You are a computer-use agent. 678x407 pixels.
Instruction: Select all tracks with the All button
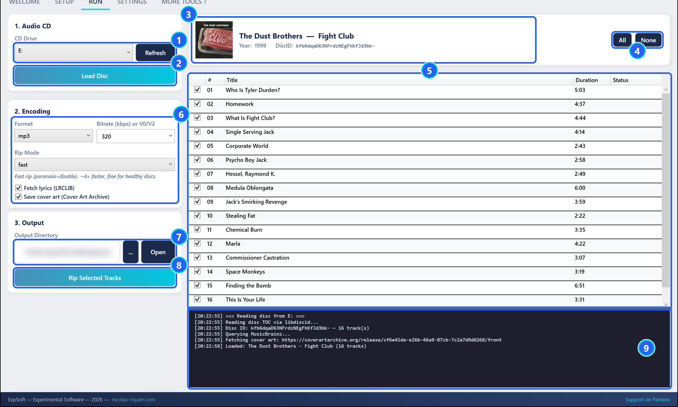622,40
